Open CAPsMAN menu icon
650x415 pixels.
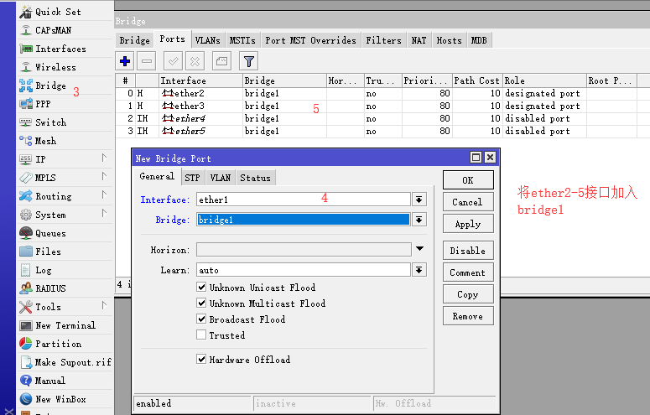(26, 30)
